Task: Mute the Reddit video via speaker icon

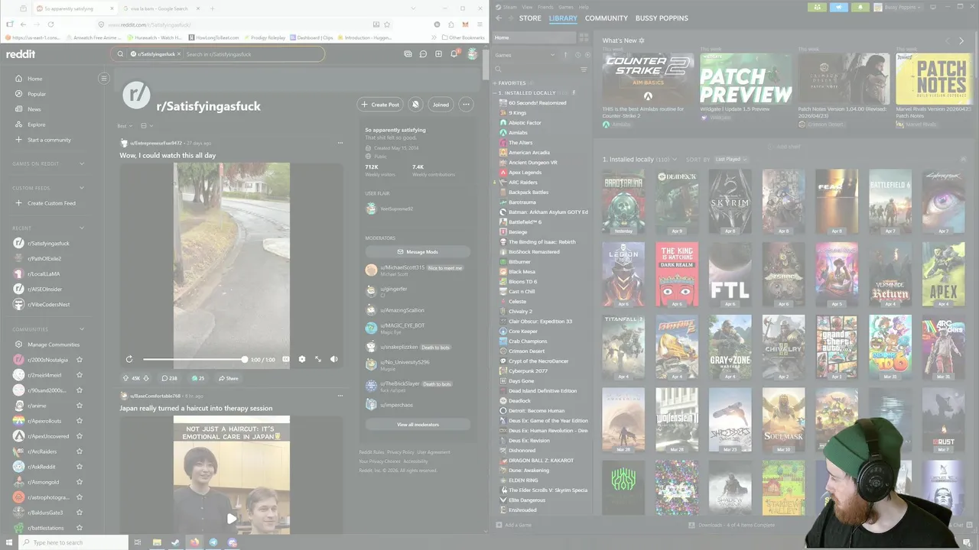Action: (x=333, y=359)
